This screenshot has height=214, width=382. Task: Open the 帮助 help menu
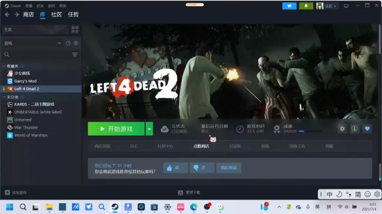[x=63, y=6]
